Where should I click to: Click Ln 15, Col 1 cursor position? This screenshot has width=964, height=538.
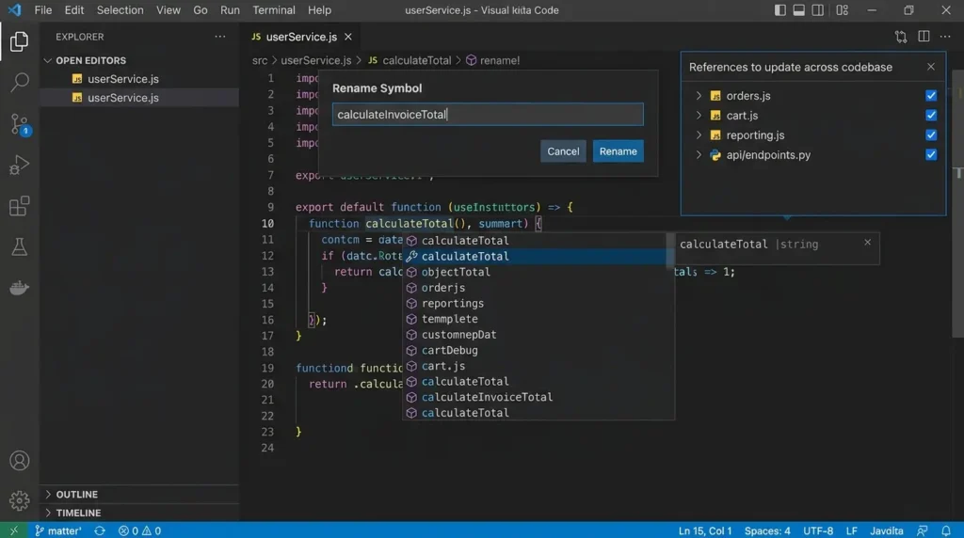704,530
